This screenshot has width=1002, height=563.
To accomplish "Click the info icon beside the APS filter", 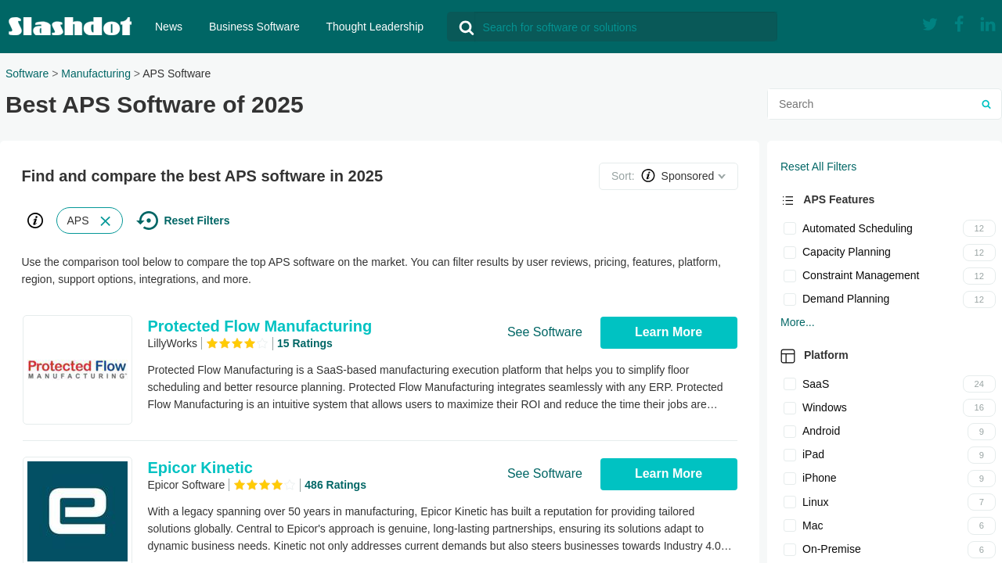I will tap(35, 221).
